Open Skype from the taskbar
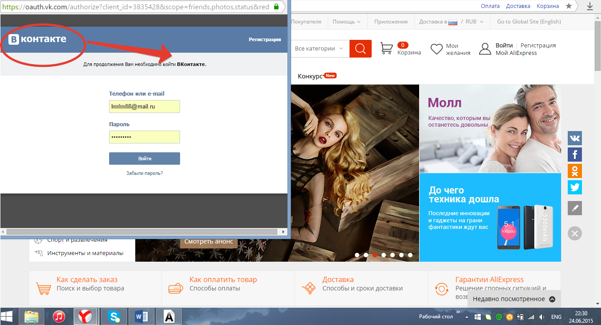The image size is (601, 325). (x=115, y=317)
